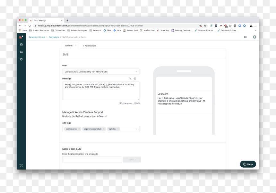Screen dimensions: 276x193
Task: Click the '135 characters · 1 SMS' counter text
Action: point(129,103)
